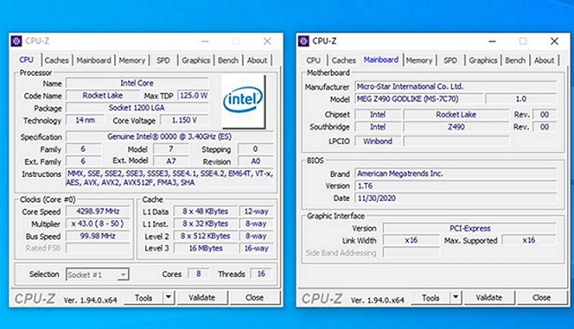Click Tools button in left window

coord(143,298)
